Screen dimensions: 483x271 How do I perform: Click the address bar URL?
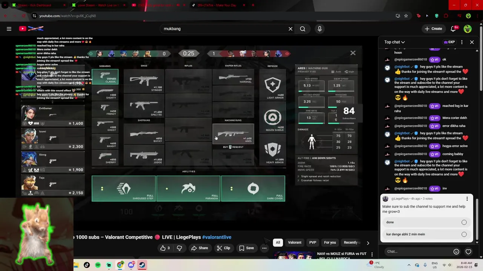coord(68,16)
